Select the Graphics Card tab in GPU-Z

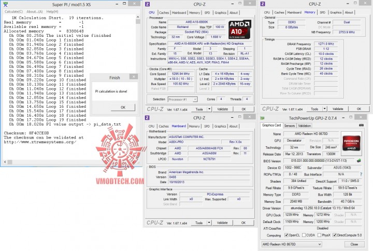[271, 125]
